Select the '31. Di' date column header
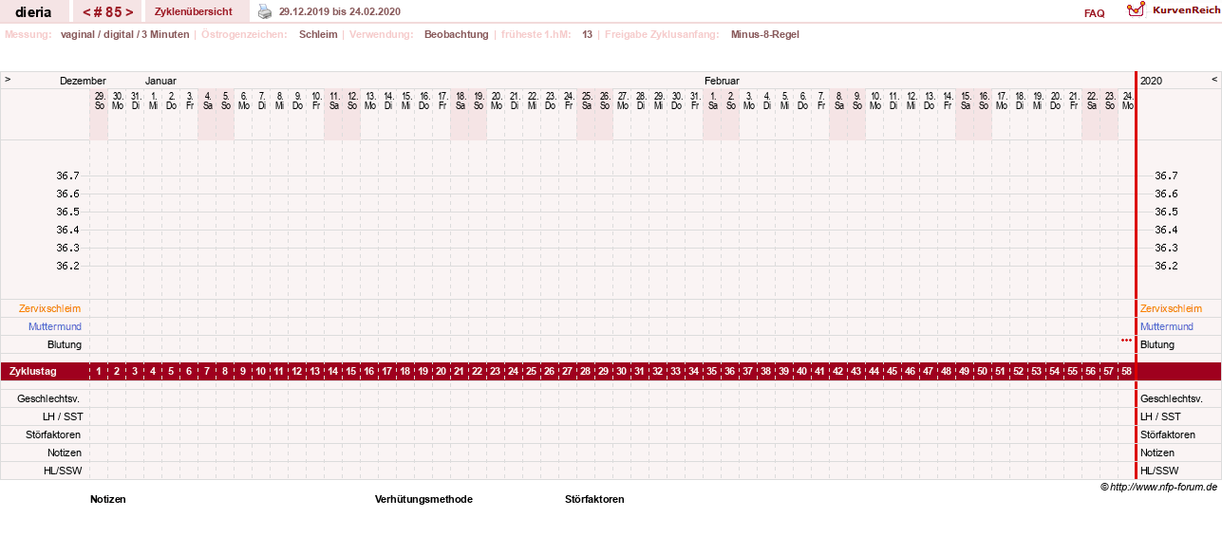The image size is (1222, 536). 136,100
